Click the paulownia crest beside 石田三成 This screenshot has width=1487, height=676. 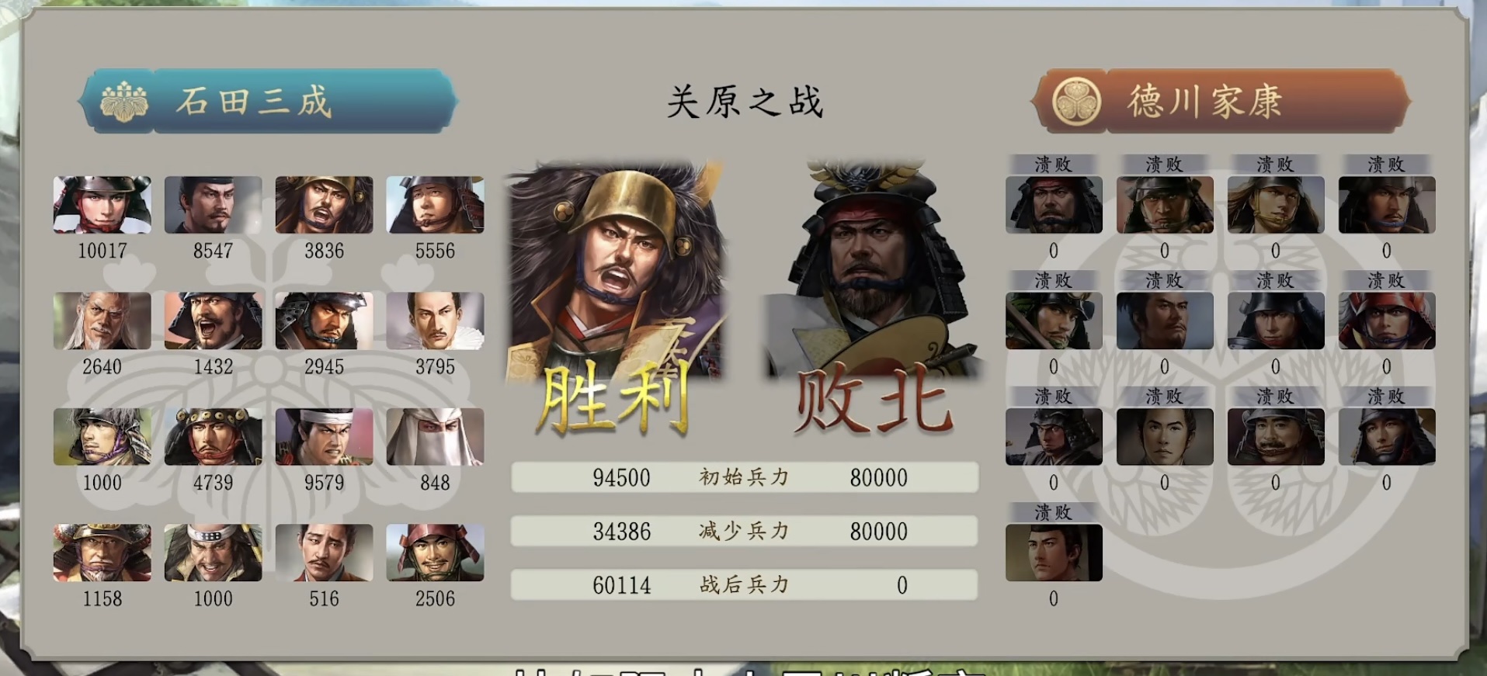(x=125, y=102)
